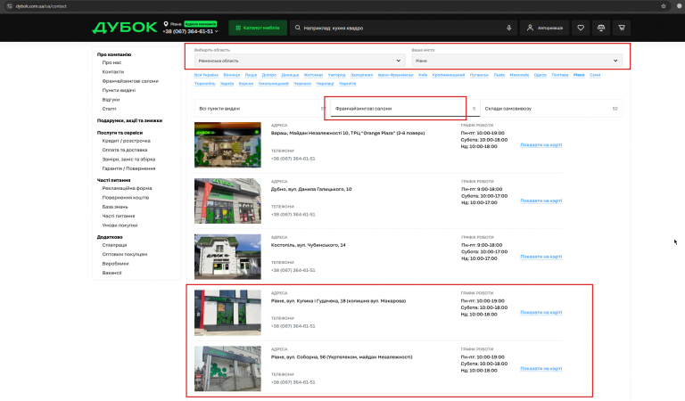
Task: Show Костопіль store on the map
Action: tap(541, 257)
